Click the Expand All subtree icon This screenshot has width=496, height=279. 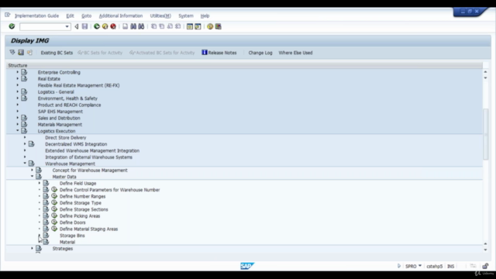coord(12,53)
